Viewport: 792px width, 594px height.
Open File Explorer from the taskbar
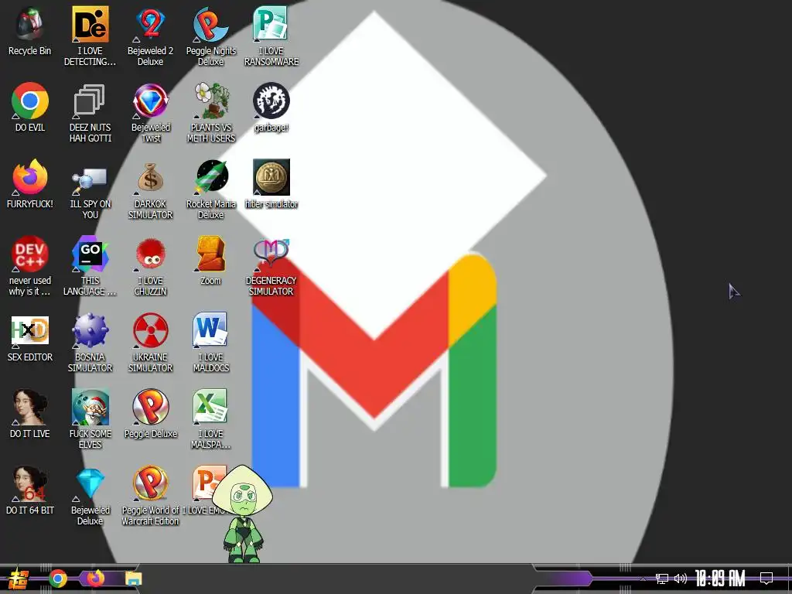click(x=133, y=579)
